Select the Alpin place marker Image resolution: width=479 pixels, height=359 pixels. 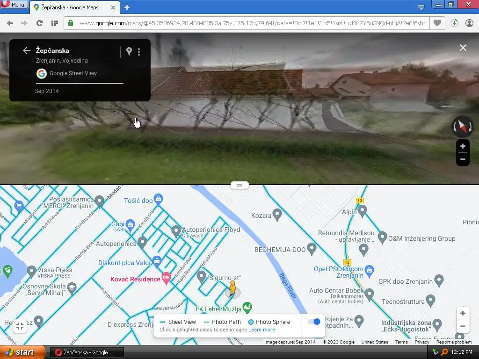[363, 211]
